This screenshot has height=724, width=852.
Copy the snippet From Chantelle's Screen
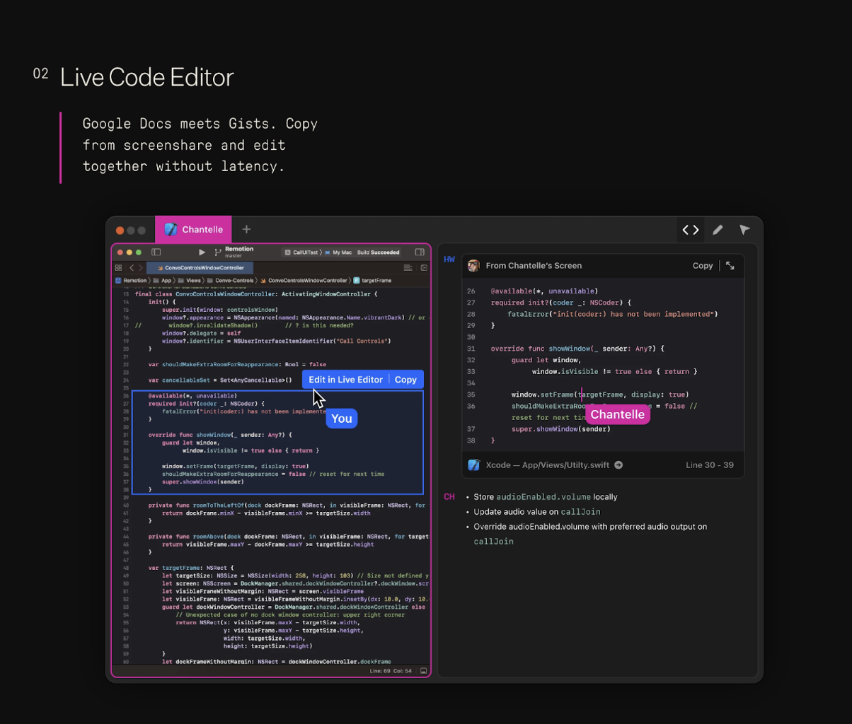pyautogui.click(x=703, y=266)
